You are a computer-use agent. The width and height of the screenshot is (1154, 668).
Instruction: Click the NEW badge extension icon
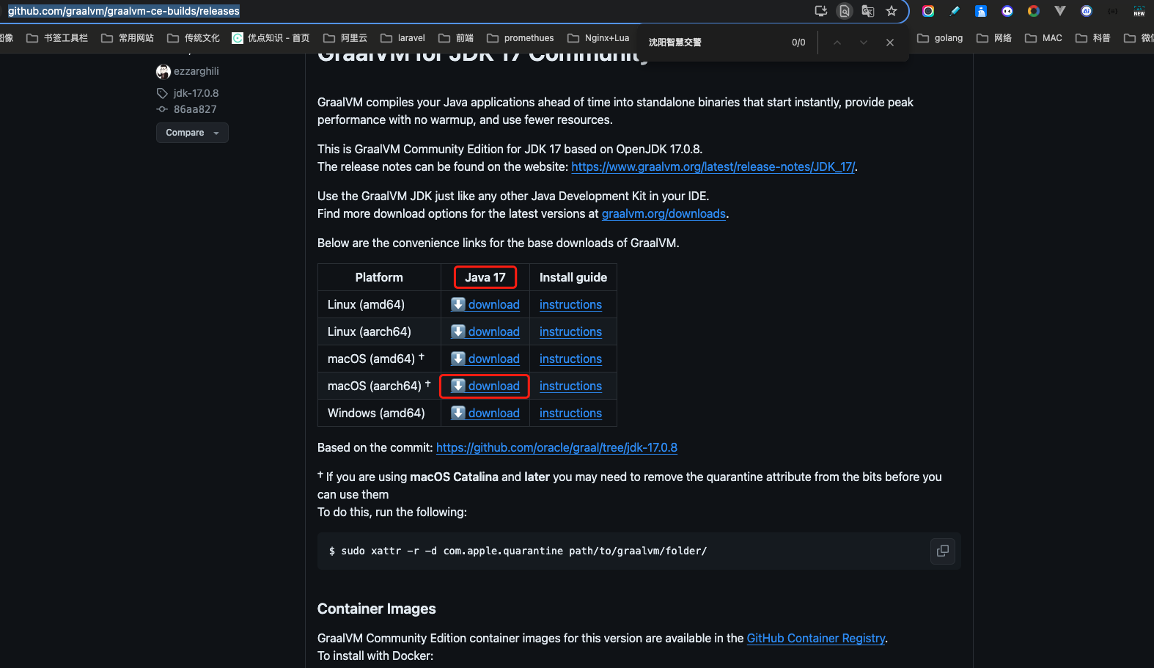tap(1139, 11)
